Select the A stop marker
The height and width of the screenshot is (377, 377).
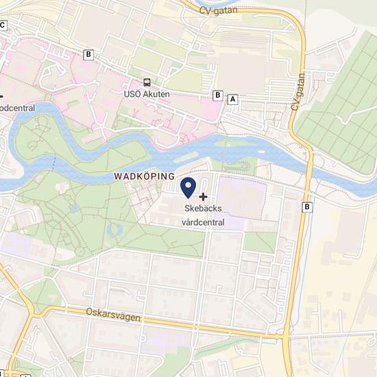click(232, 99)
